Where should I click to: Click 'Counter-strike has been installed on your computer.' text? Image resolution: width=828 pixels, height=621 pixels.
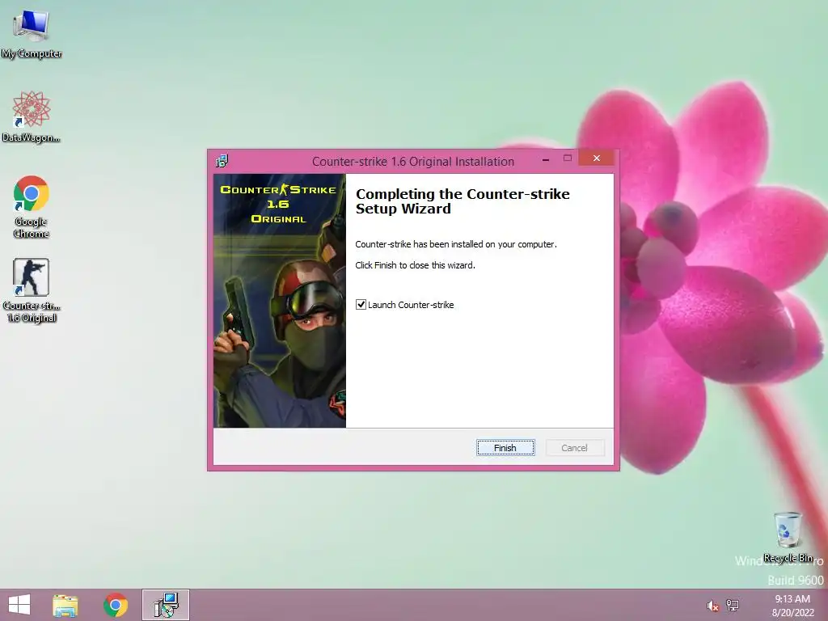pyautogui.click(x=456, y=244)
